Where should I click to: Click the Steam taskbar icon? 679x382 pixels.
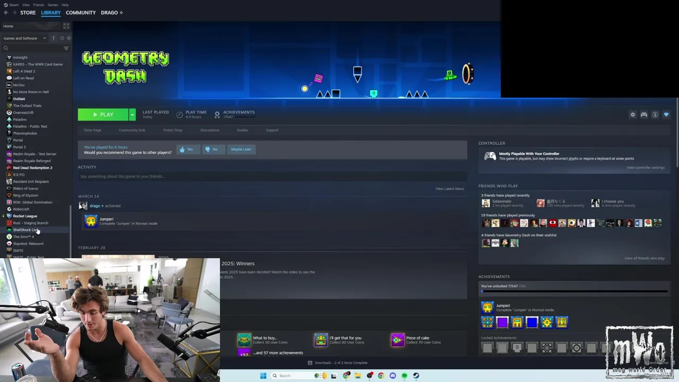(416, 376)
